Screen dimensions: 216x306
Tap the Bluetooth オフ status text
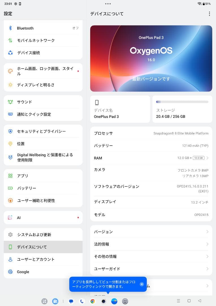[75, 28]
